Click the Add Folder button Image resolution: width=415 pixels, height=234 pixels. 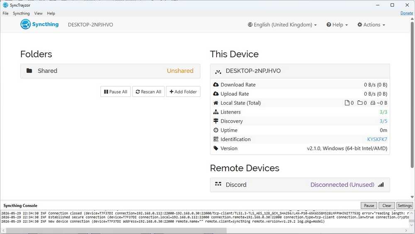coord(183,92)
